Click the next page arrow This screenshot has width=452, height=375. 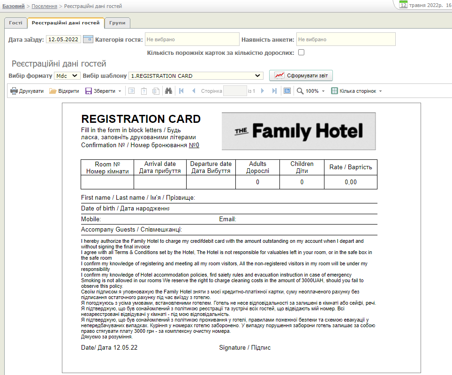pos(263,91)
